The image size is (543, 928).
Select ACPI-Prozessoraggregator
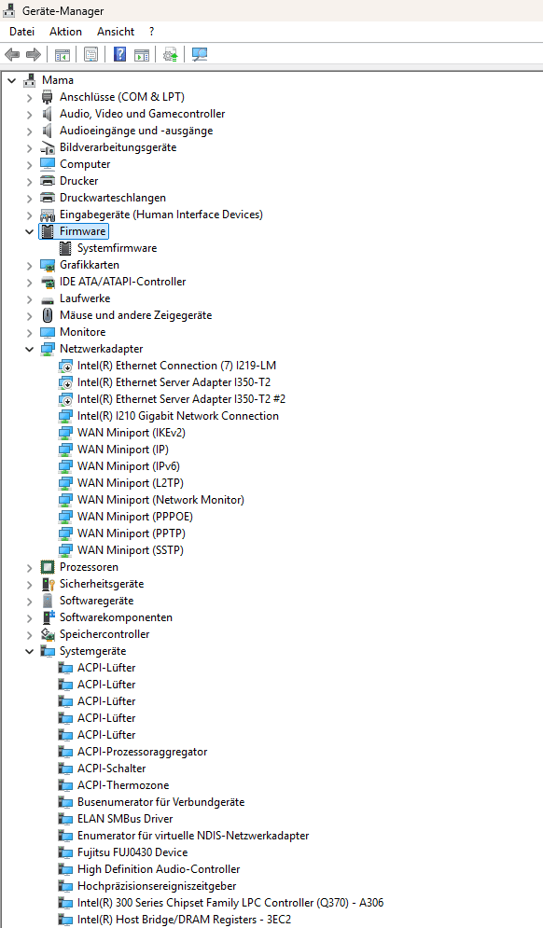click(x=142, y=752)
